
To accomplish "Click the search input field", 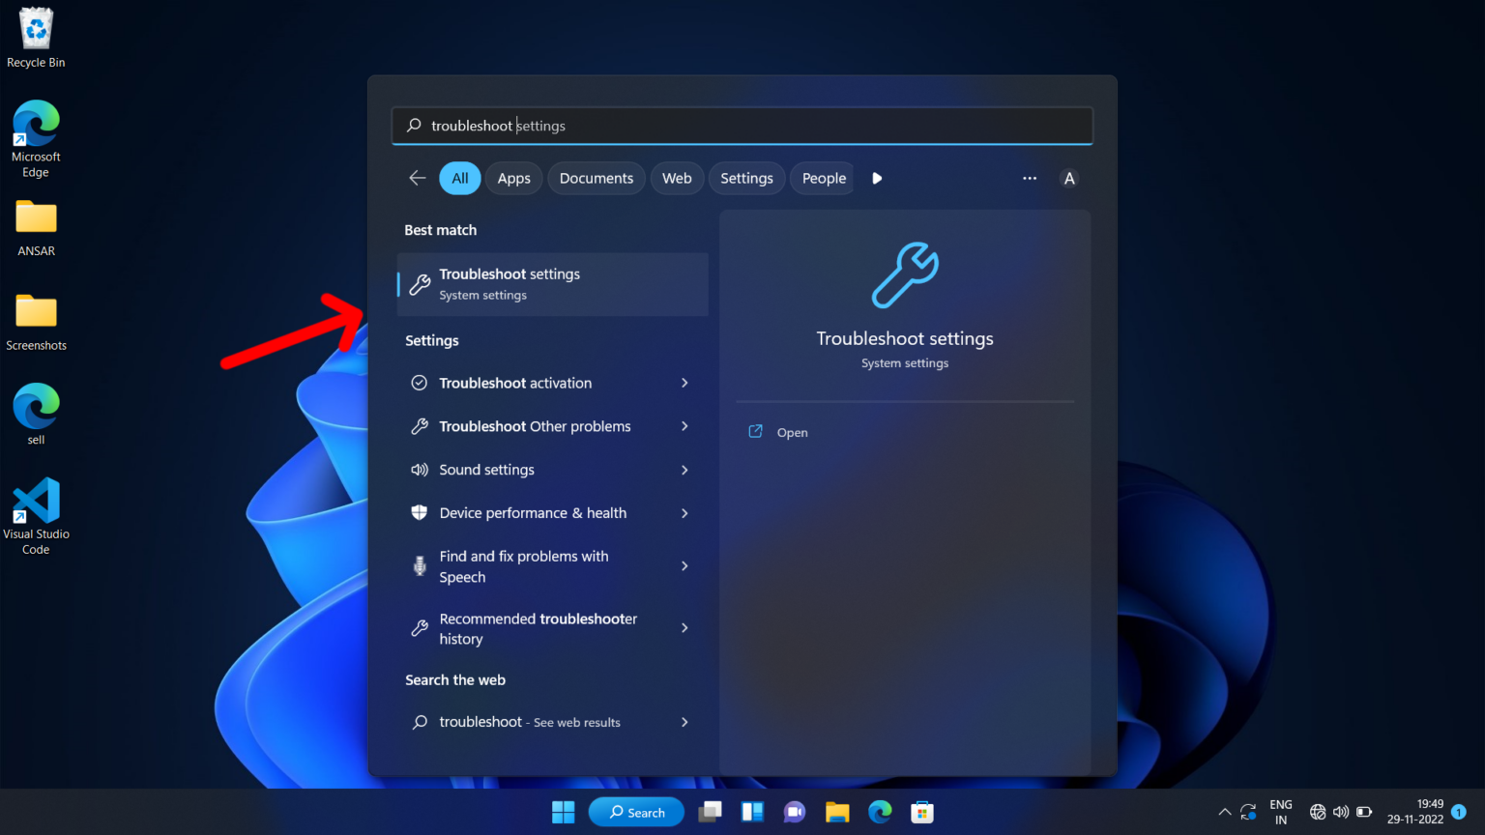I will tap(742, 126).
